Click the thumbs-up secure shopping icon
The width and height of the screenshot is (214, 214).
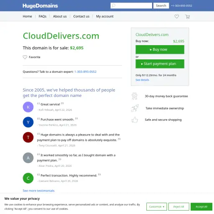point(135,120)
